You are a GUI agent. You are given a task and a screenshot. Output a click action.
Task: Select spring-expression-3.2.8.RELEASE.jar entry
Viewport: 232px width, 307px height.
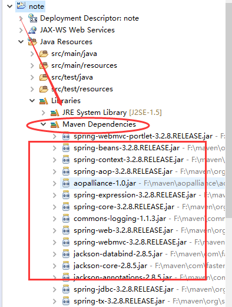point(135,195)
